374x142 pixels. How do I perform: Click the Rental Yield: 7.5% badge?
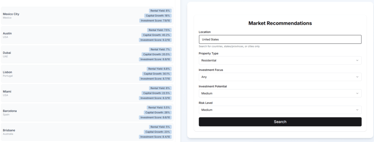coord(159,30)
